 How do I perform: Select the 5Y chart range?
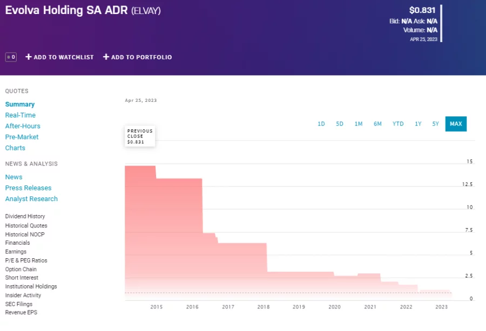435,123
